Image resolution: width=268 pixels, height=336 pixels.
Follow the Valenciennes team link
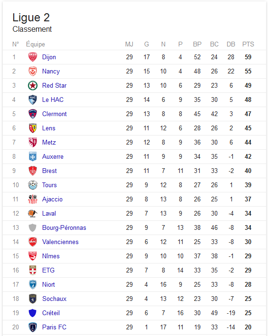click(x=60, y=242)
